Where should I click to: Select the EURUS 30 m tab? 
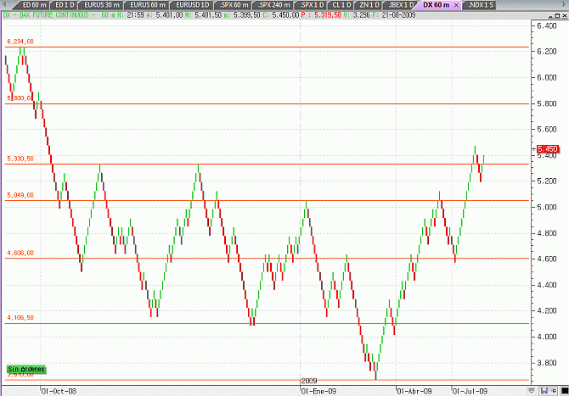[x=102, y=5]
